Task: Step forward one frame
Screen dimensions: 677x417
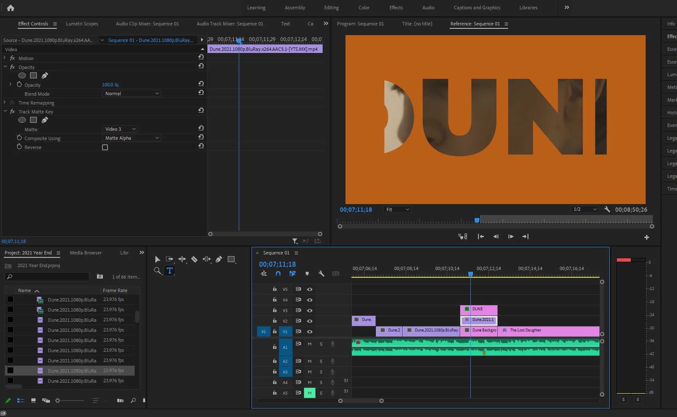Action: click(511, 237)
